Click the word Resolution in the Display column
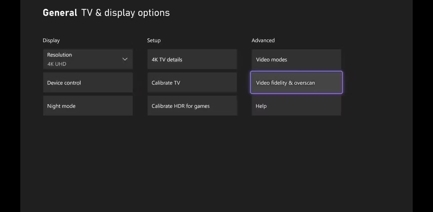Image resolution: width=433 pixels, height=212 pixels. click(60, 55)
